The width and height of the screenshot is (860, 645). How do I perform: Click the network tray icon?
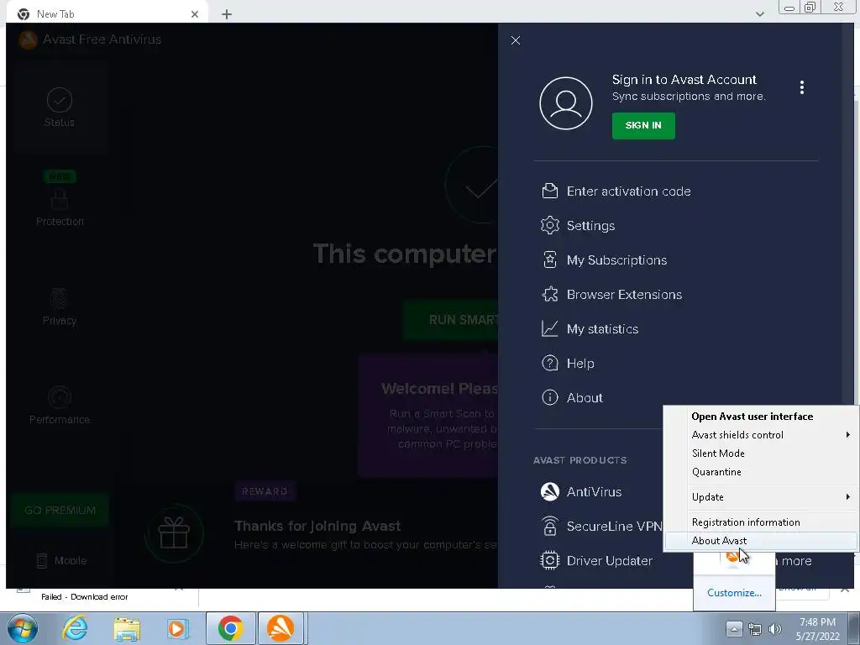point(755,629)
